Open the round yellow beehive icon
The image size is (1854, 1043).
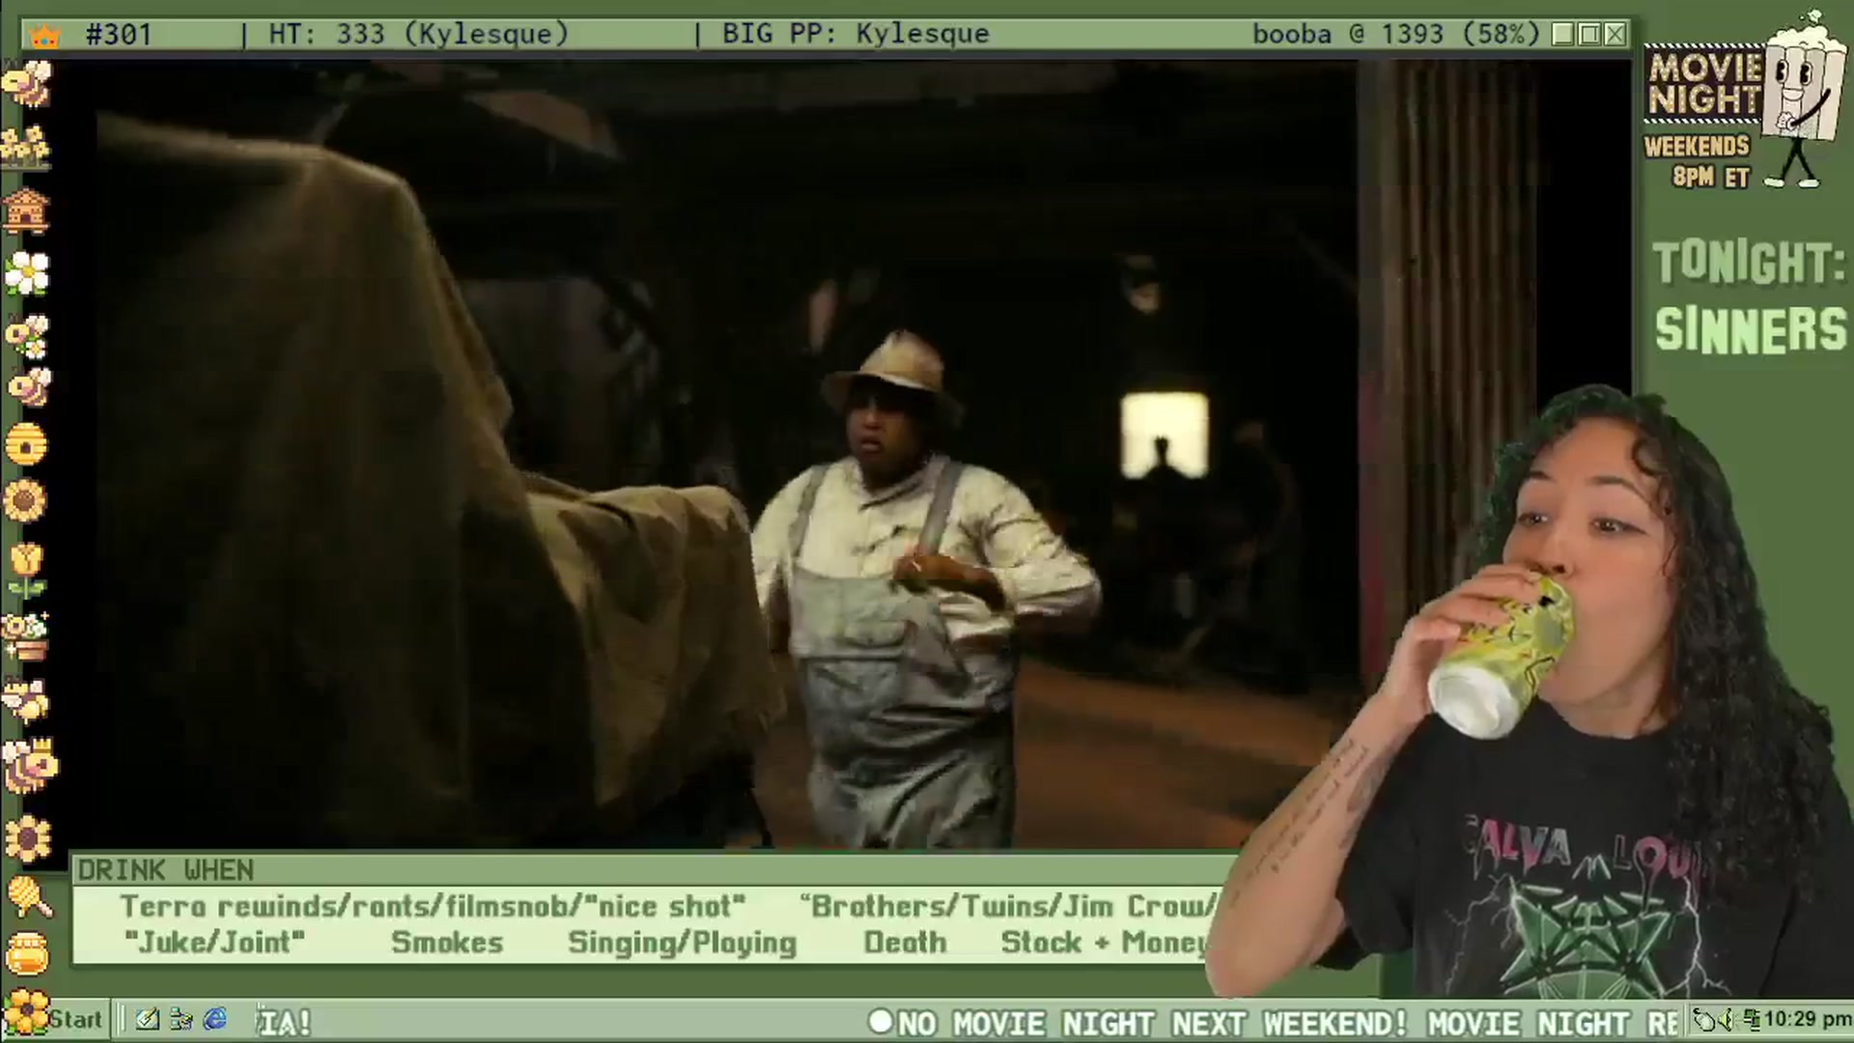coord(26,445)
